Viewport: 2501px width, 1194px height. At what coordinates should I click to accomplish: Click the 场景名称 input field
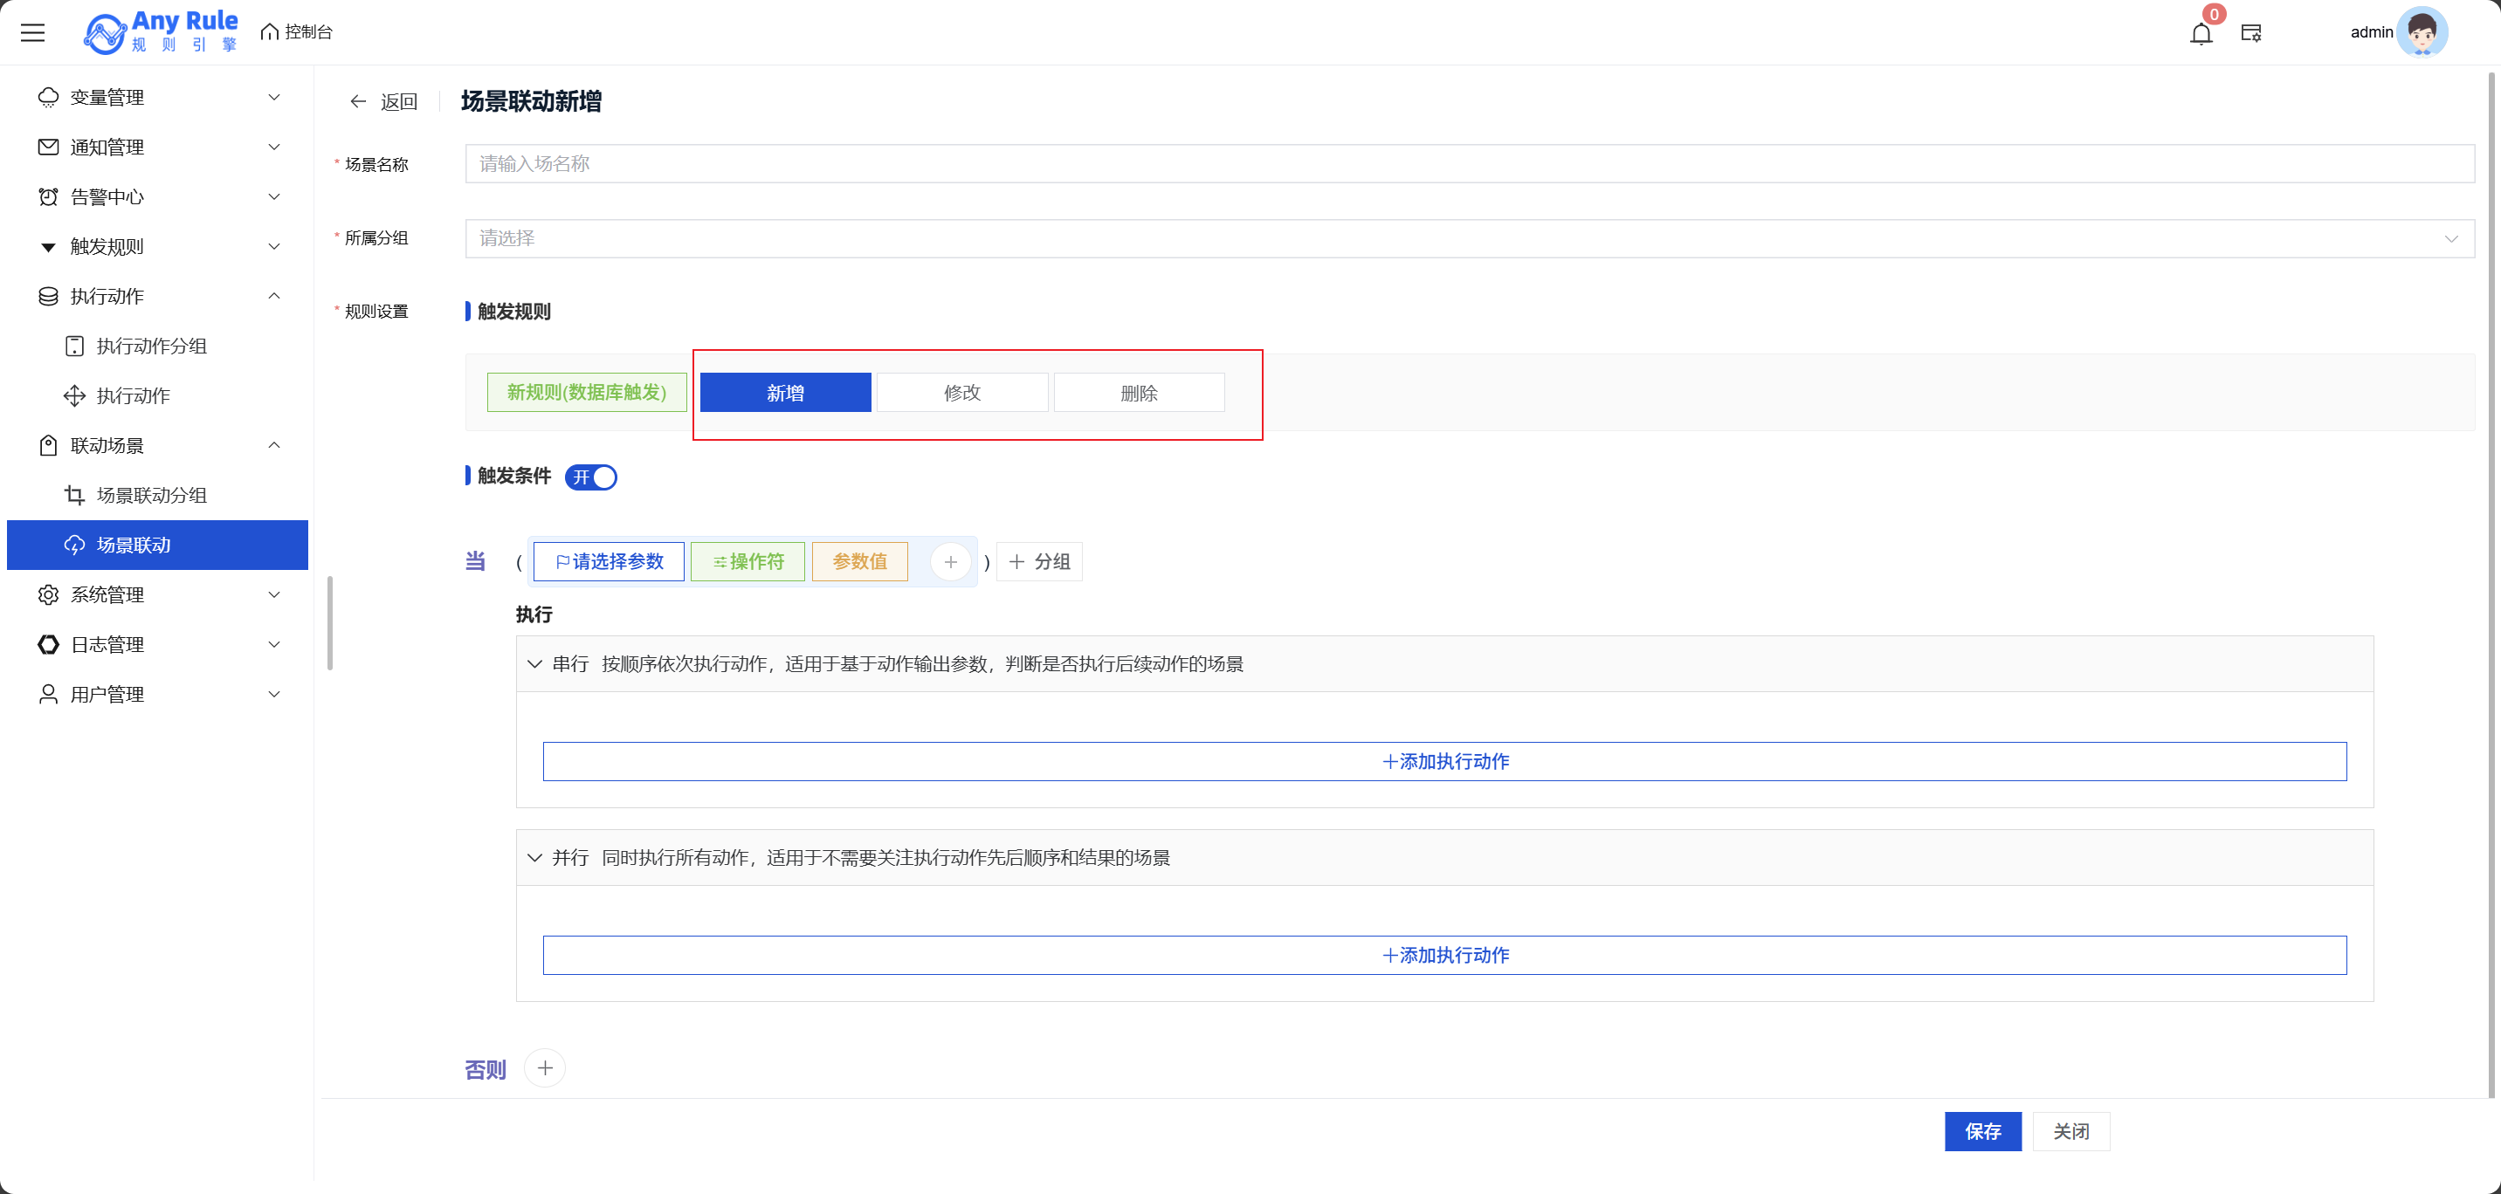(x=1469, y=164)
